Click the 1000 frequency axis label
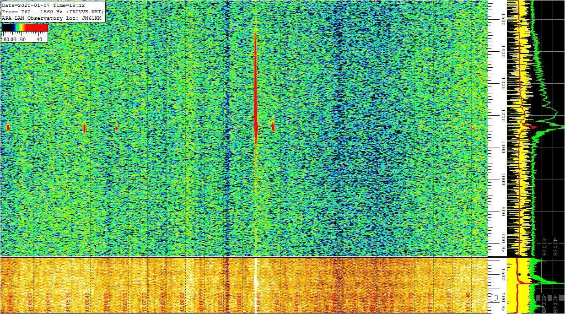The height and width of the screenshot is (314, 565). pyautogui.click(x=502, y=179)
